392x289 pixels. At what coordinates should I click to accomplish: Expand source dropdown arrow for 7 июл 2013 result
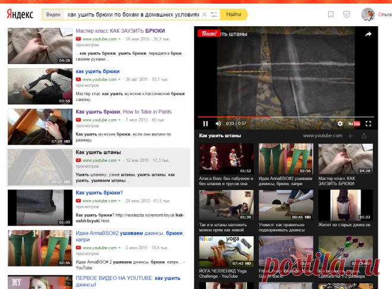pyautogui.click(x=119, y=120)
